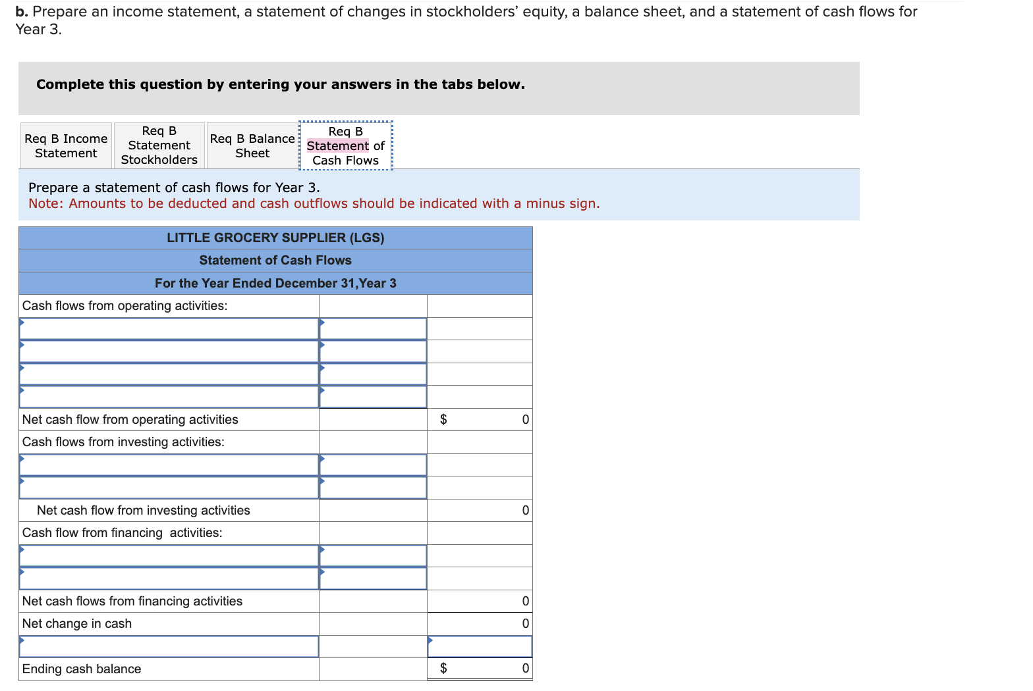Click first investing activities amount field

point(373,465)
